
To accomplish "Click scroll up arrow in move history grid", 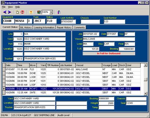I will (x=145, y=65).
